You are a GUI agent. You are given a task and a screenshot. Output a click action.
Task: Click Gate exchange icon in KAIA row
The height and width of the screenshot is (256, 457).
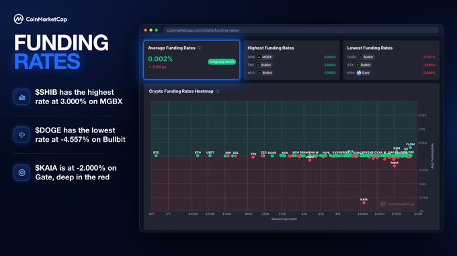pyautogui.click(x=359, y=73)
